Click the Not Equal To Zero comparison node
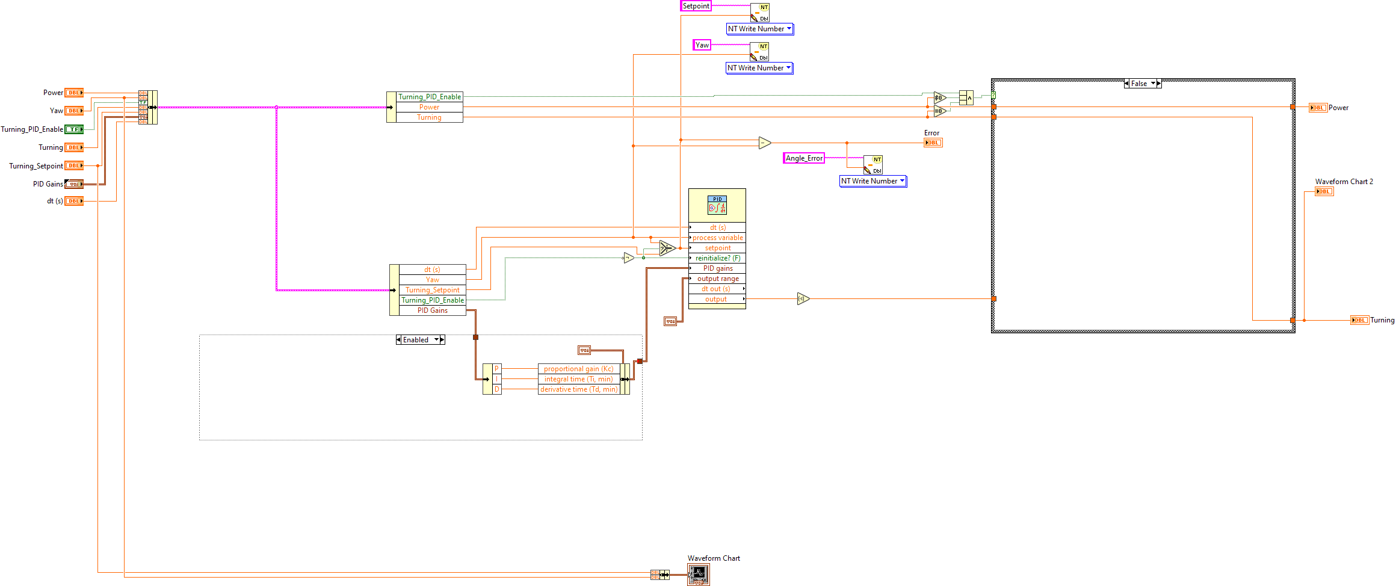 click(937, 98)
